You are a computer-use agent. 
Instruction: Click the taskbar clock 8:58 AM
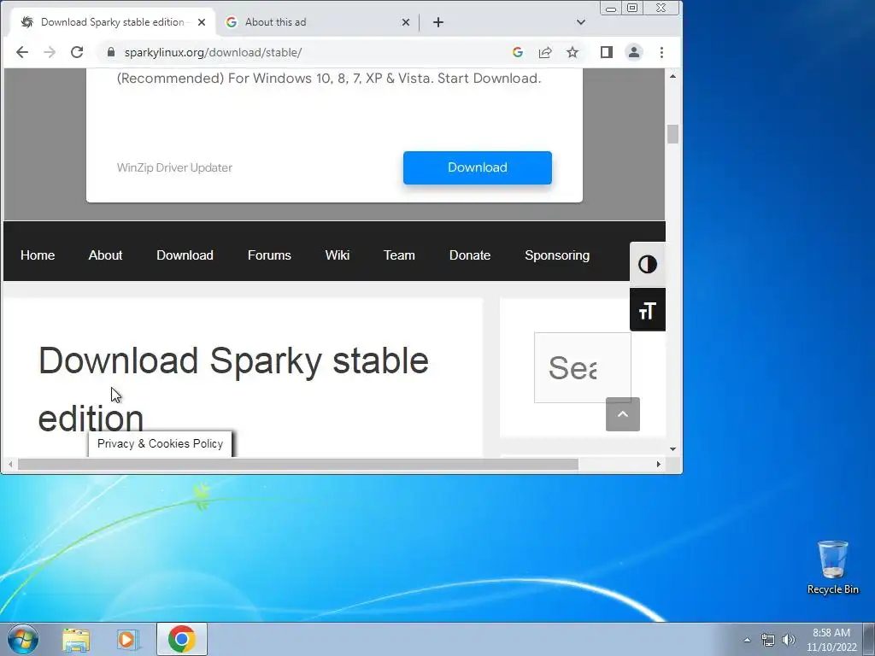click(x=831, y=640)
